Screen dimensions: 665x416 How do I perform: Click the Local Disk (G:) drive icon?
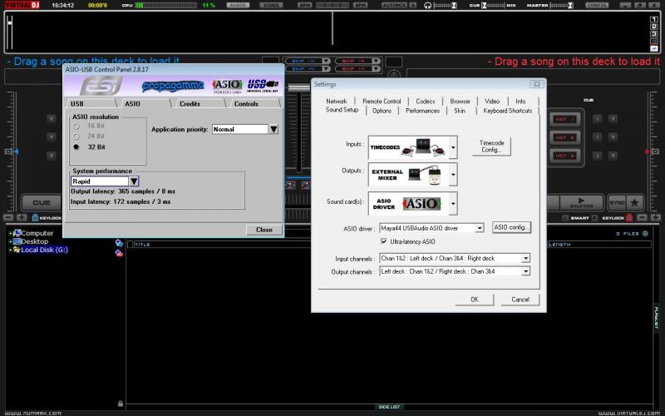(x=17, y=250)
